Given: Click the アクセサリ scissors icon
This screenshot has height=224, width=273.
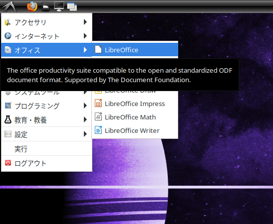Looking at the screenshot, I should coord(8,22).
